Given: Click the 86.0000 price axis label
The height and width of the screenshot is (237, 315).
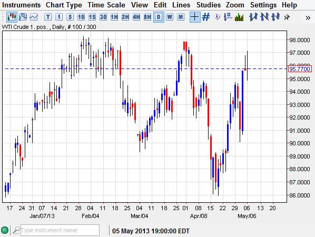Looking at the screenshot, I should point(299,195).
